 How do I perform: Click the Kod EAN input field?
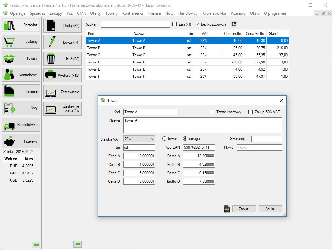click(199, 147)
